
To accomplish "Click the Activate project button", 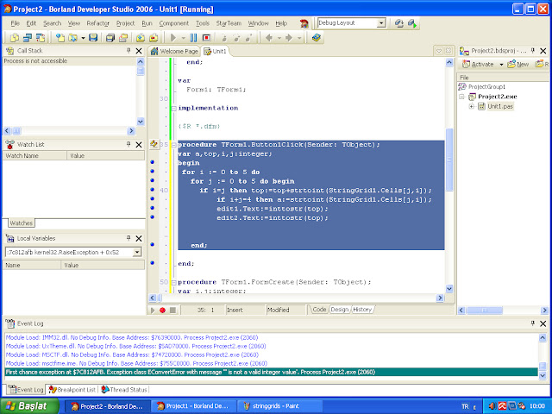I will tap(478, 64).
